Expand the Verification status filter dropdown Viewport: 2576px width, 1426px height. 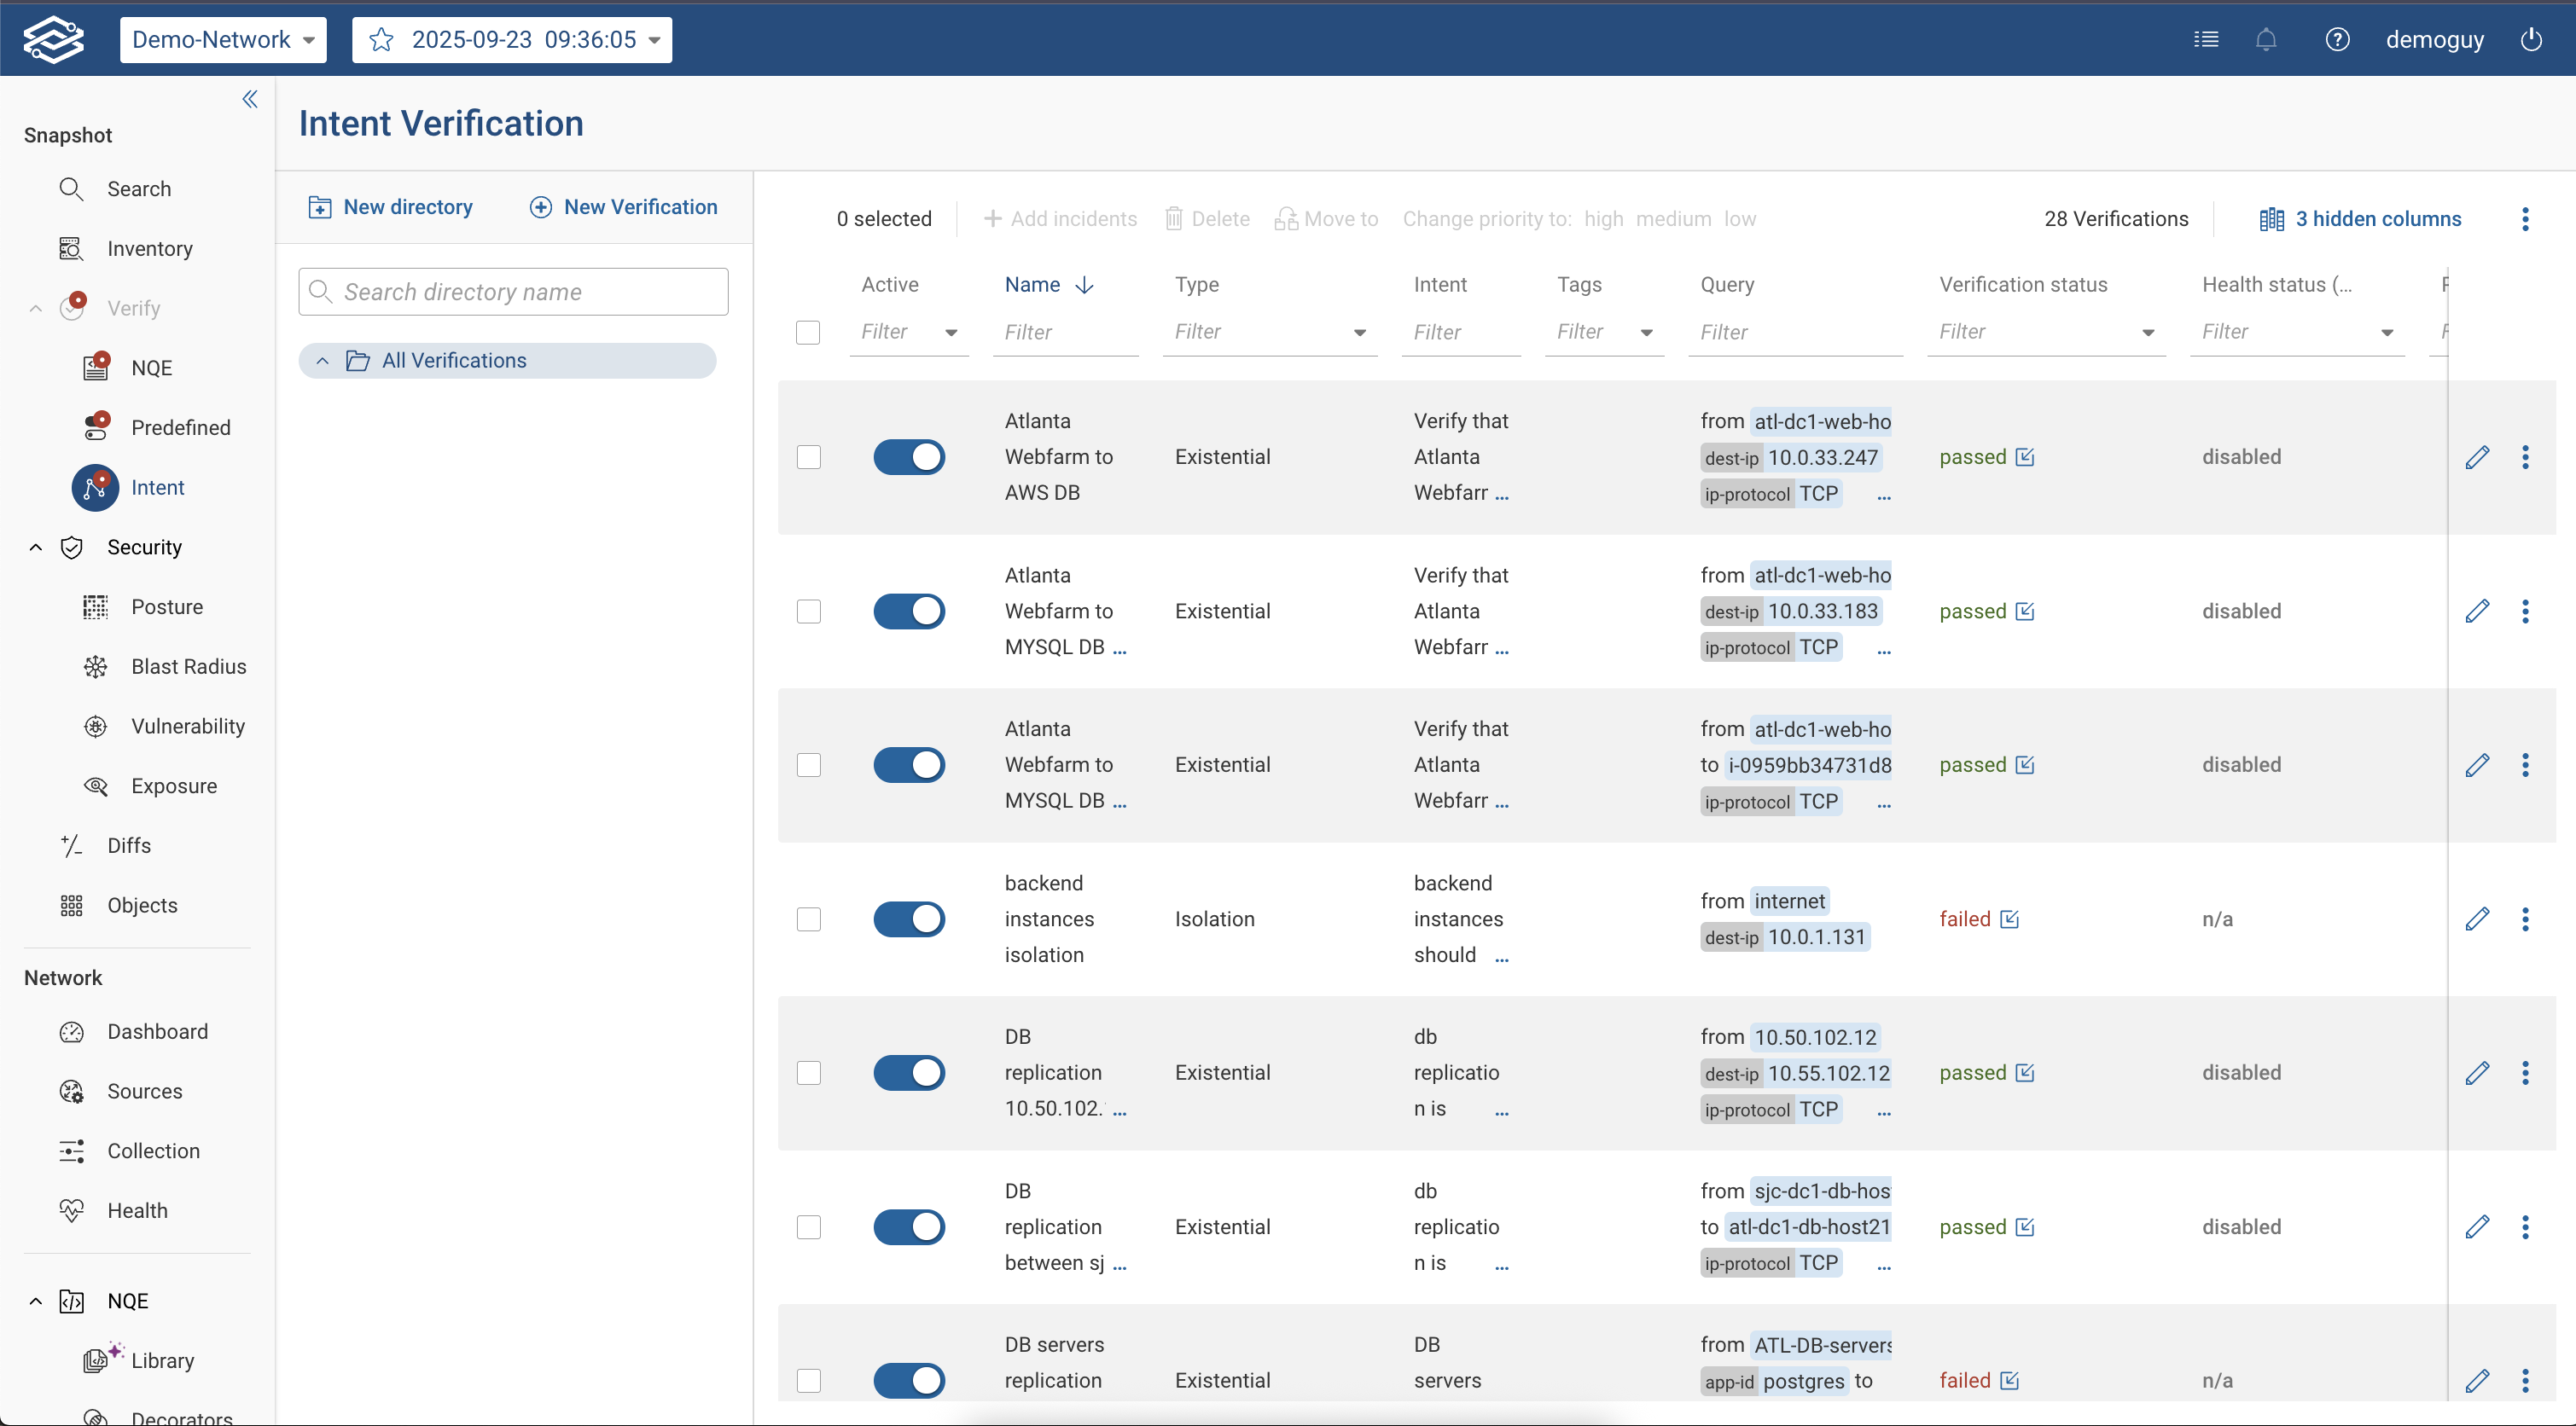coord(2148,333)
